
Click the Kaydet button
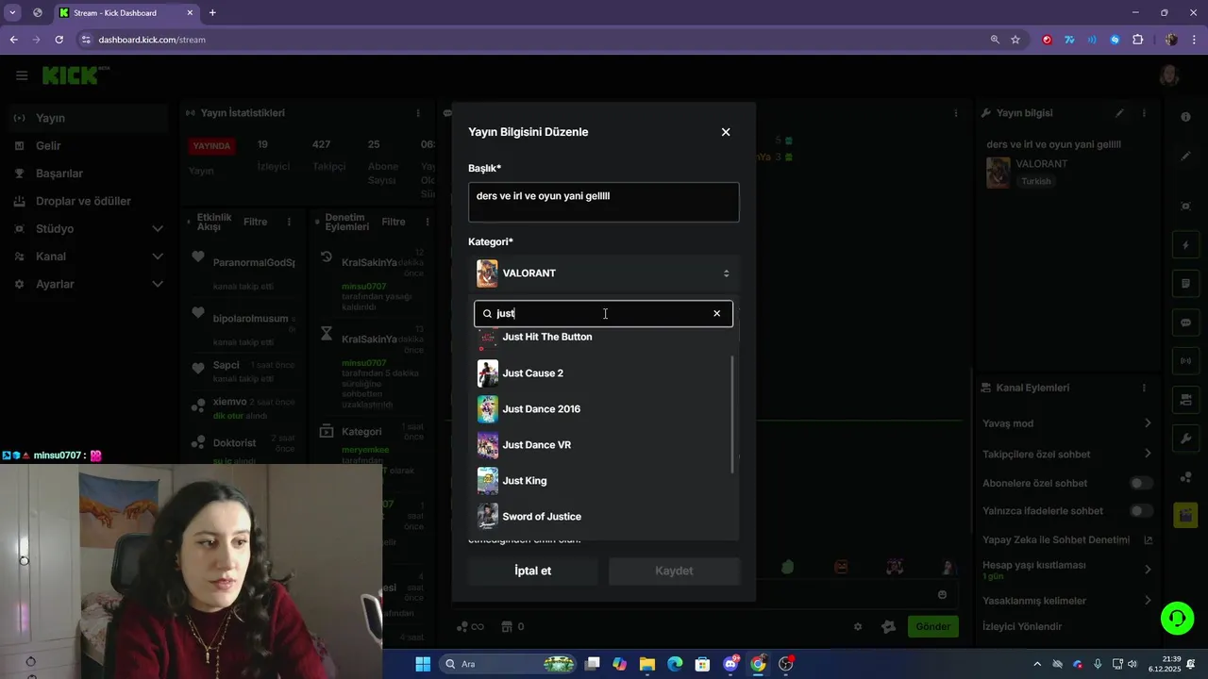(x=674, y=571)
